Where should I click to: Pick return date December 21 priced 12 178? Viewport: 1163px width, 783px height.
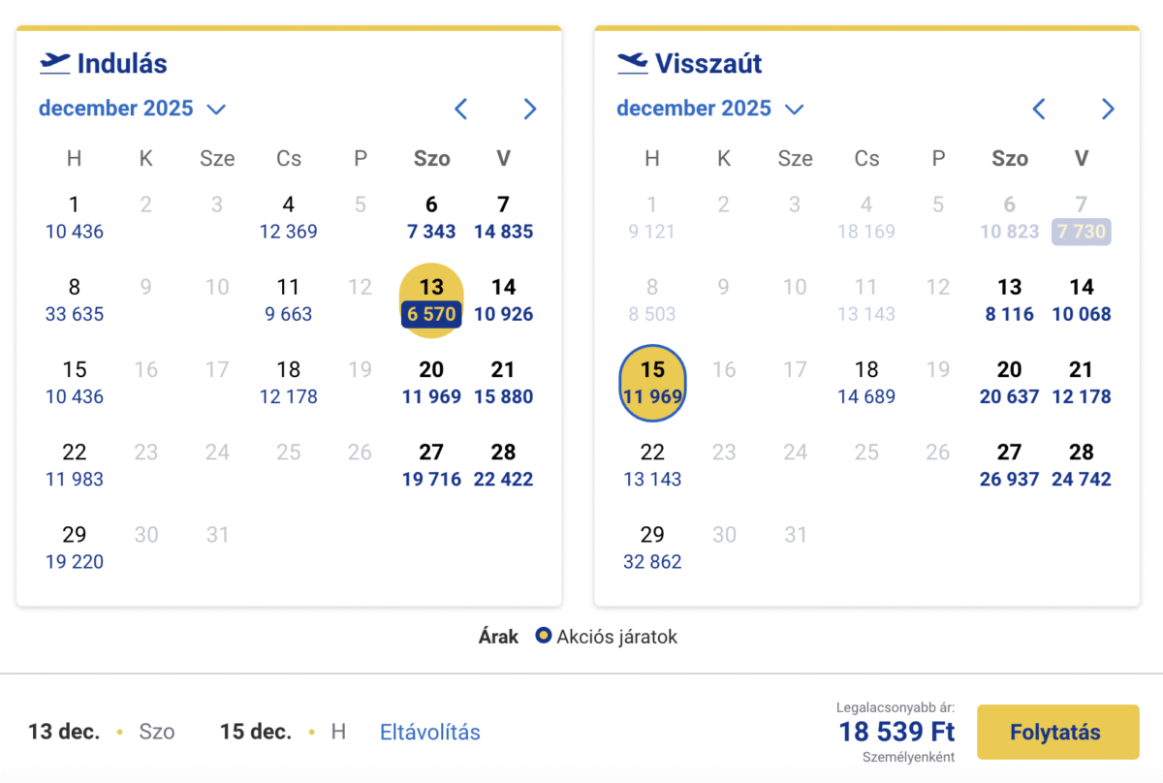[x=1082, y=383]
